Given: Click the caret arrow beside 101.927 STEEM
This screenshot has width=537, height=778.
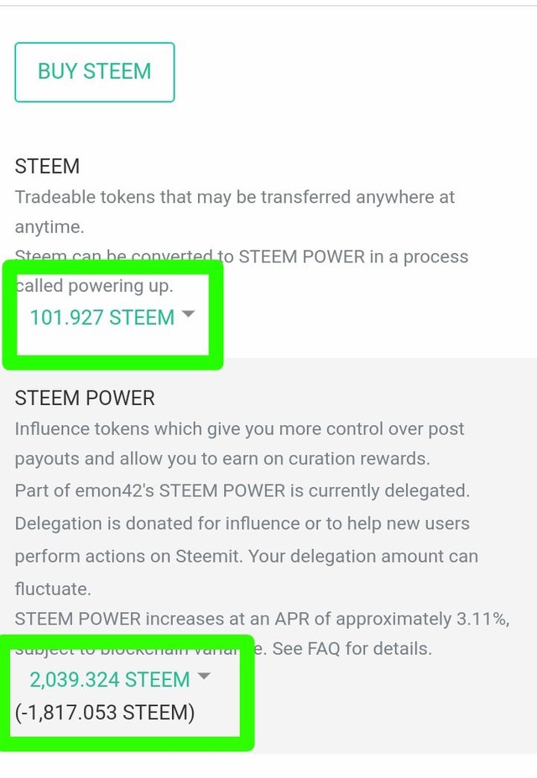Looking at the screenshot, I should point(188,314).
